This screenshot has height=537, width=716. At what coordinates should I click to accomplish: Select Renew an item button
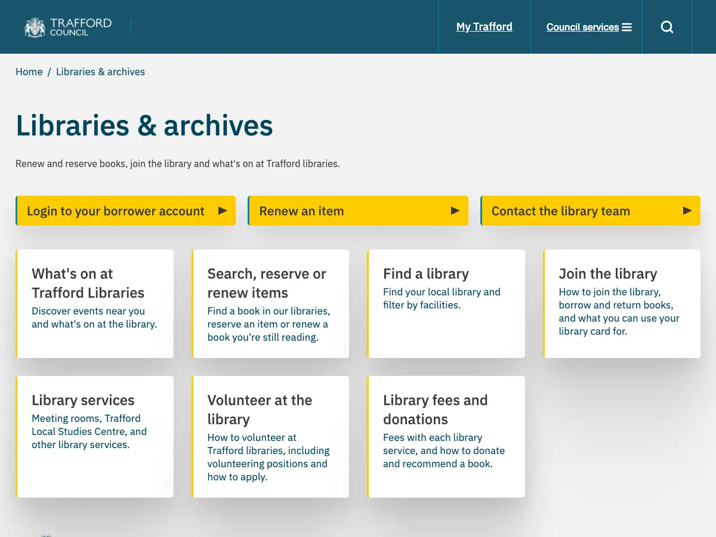(x=358, y=211)
